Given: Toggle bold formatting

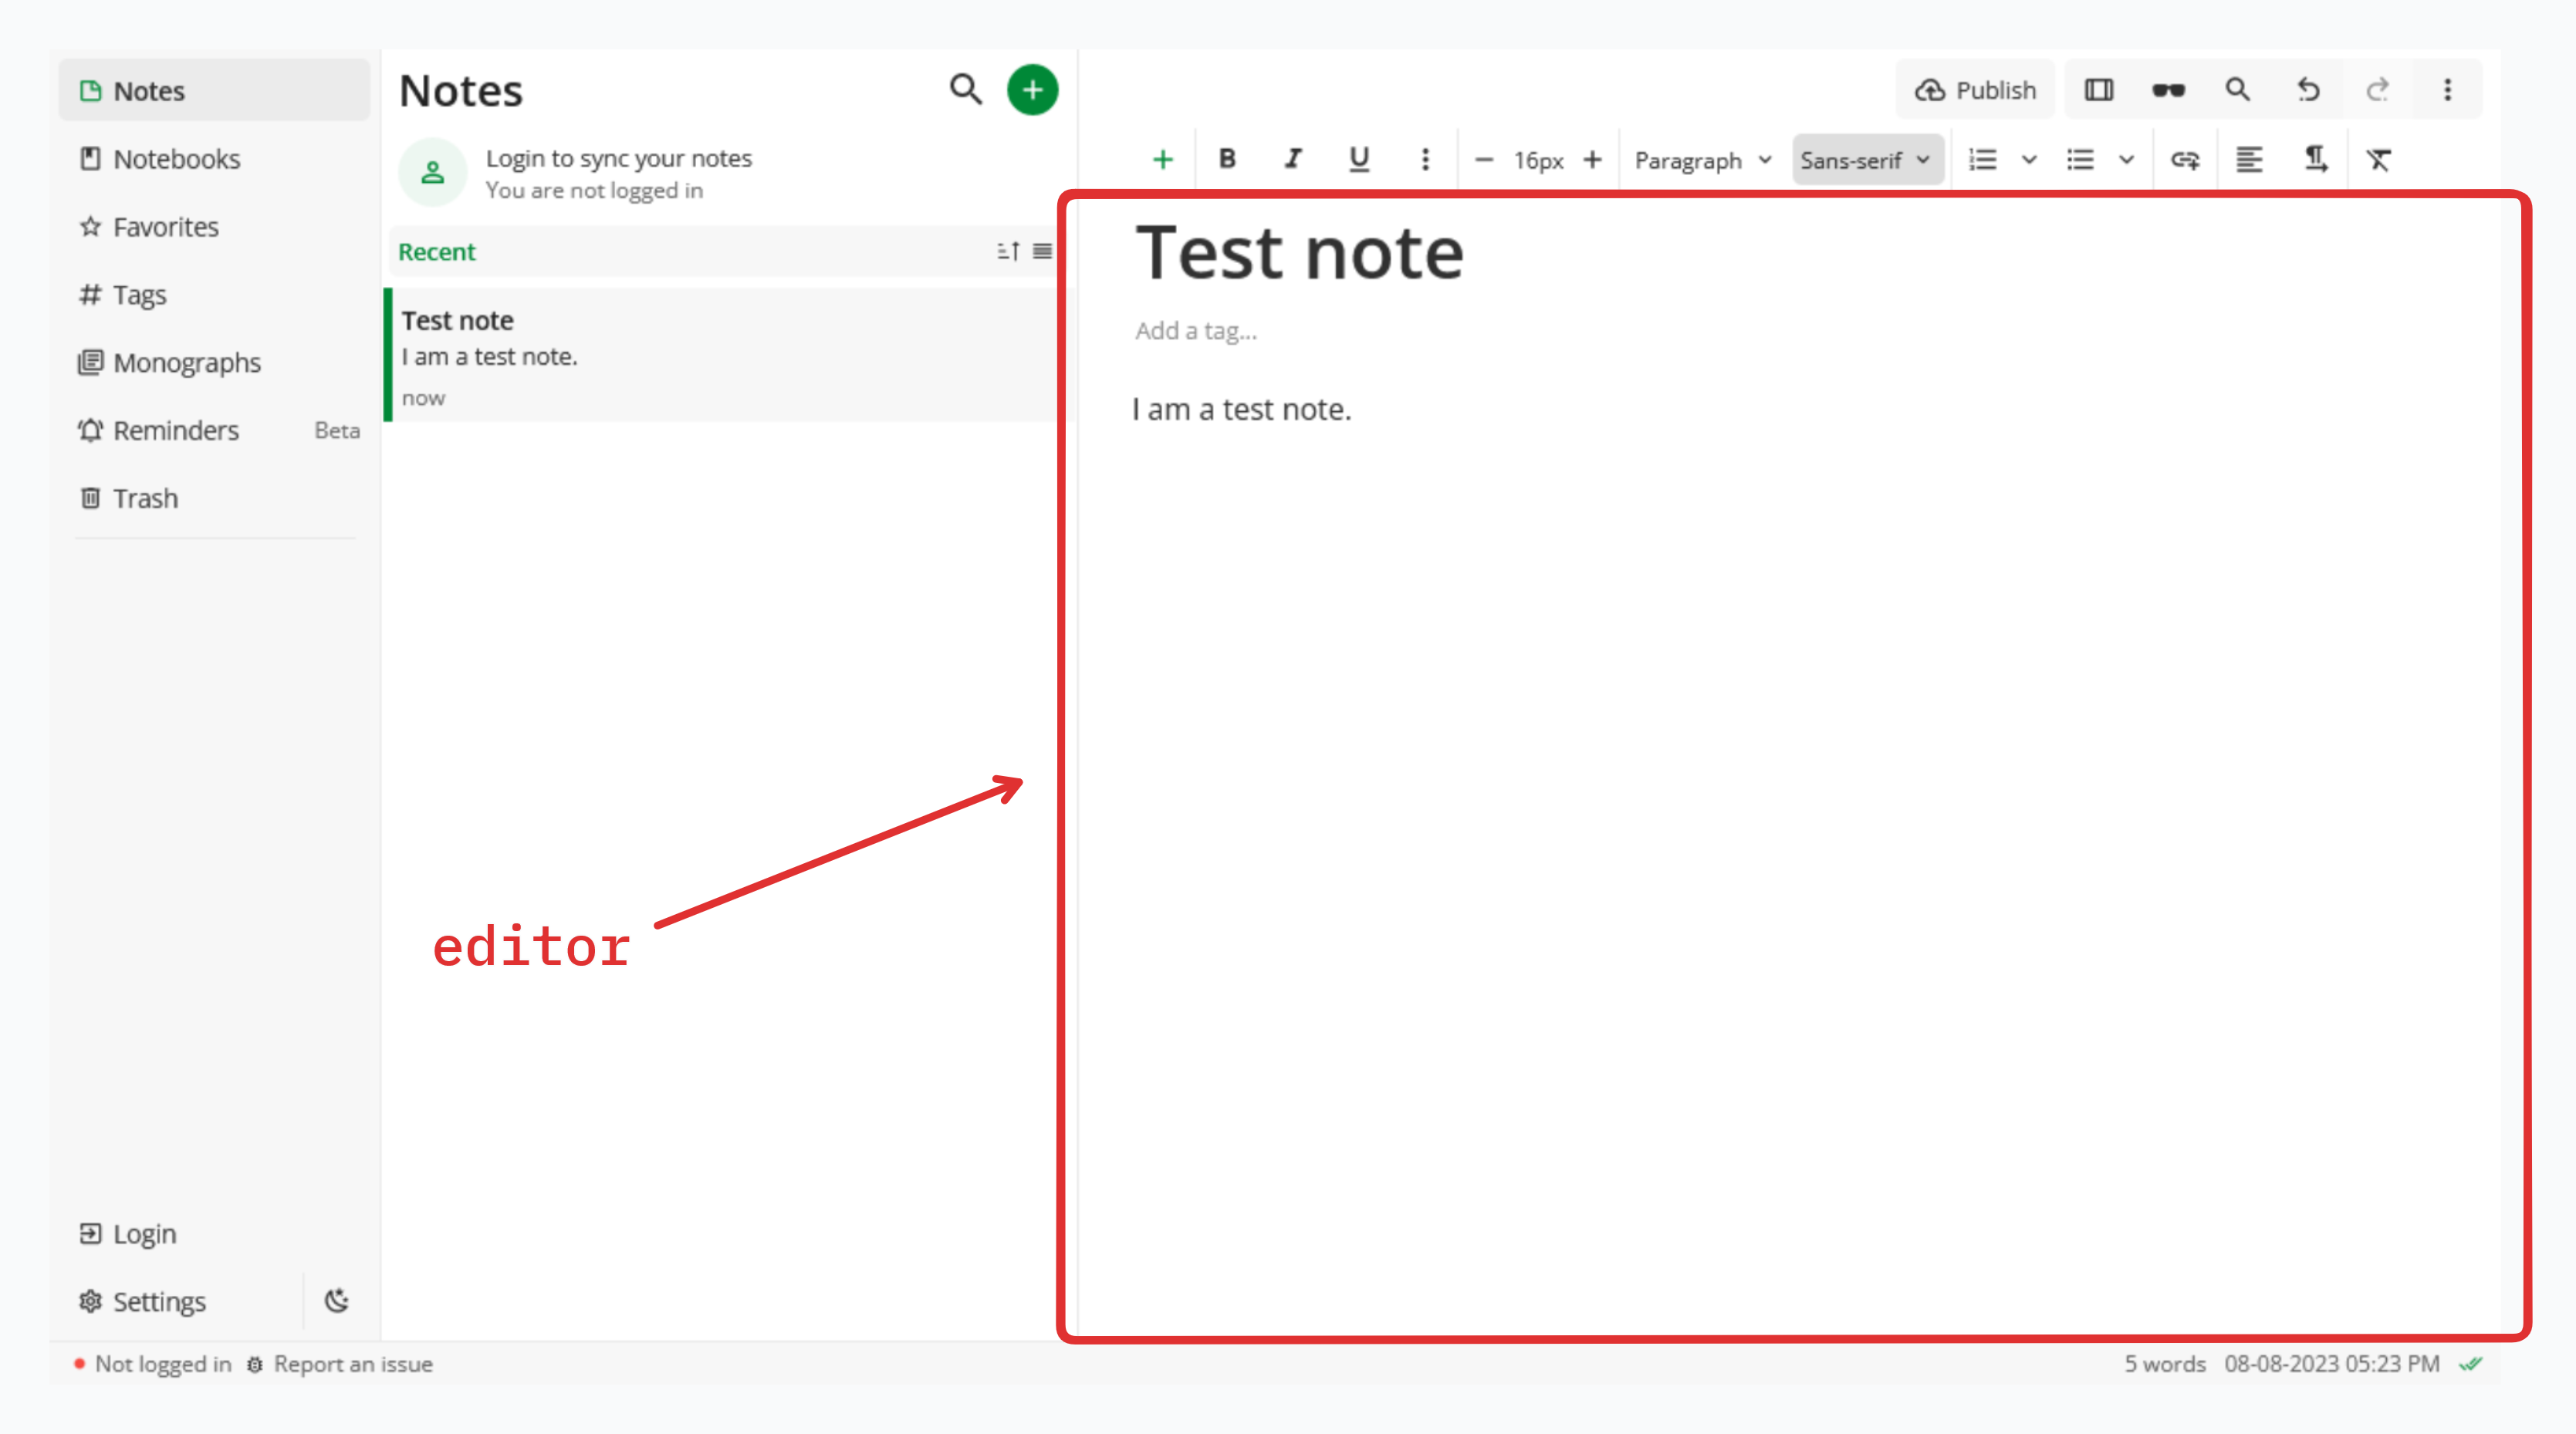Looking at the screenshot, I should (1227, 160).
